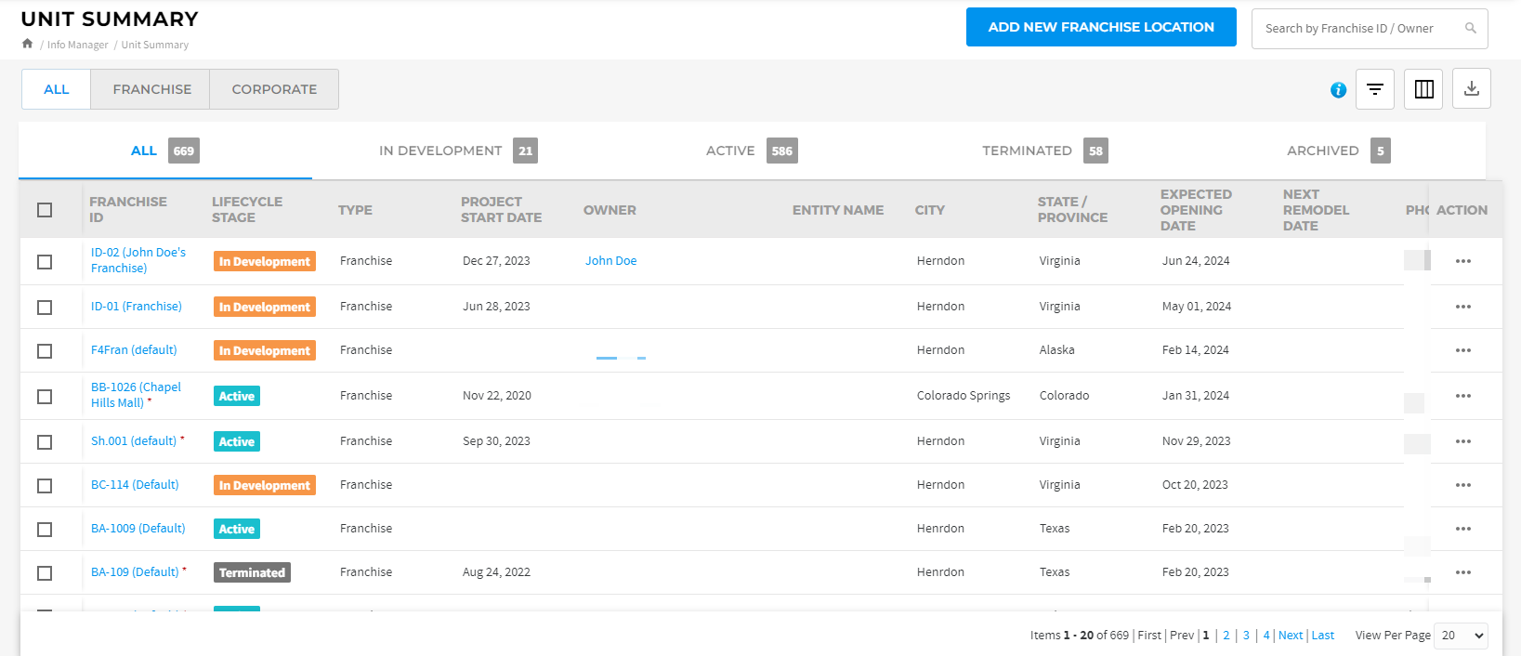The height and width of the screenshot is (656, 1521).
Task: Select the In Development status tab
Action: [x=456, y=151]
